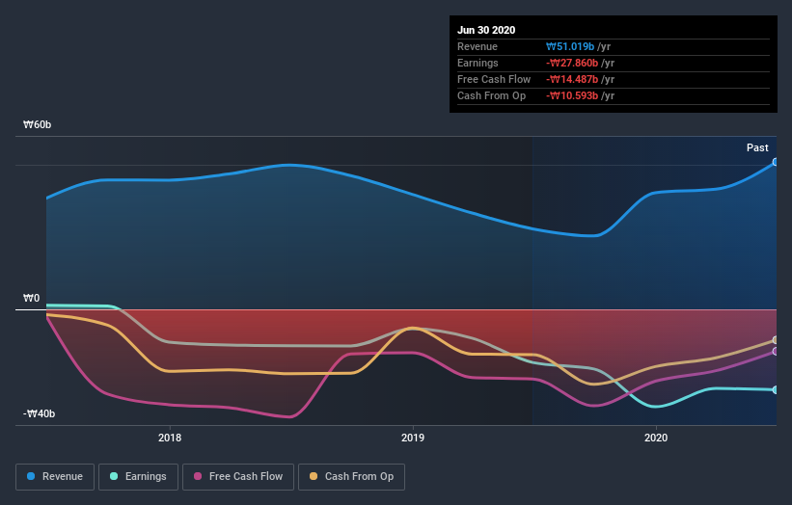Click the -₩27.860b earnings value
792x505 pixels.
click(572, 63)
